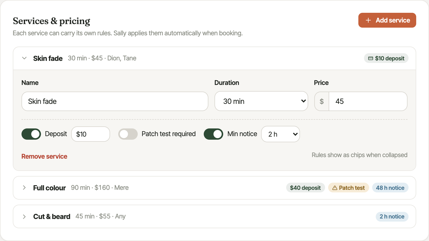
Task: Click the Deposit amount field showing $10
Action: point(91,134)
